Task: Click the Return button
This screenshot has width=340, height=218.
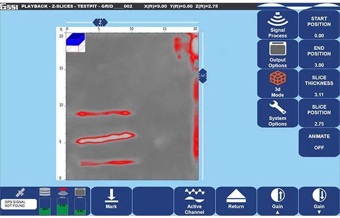Action: tap(236, 202)
